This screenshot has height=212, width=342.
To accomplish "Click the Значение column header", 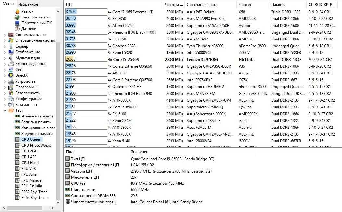I will pyautogui.click(x=192, y=152).
